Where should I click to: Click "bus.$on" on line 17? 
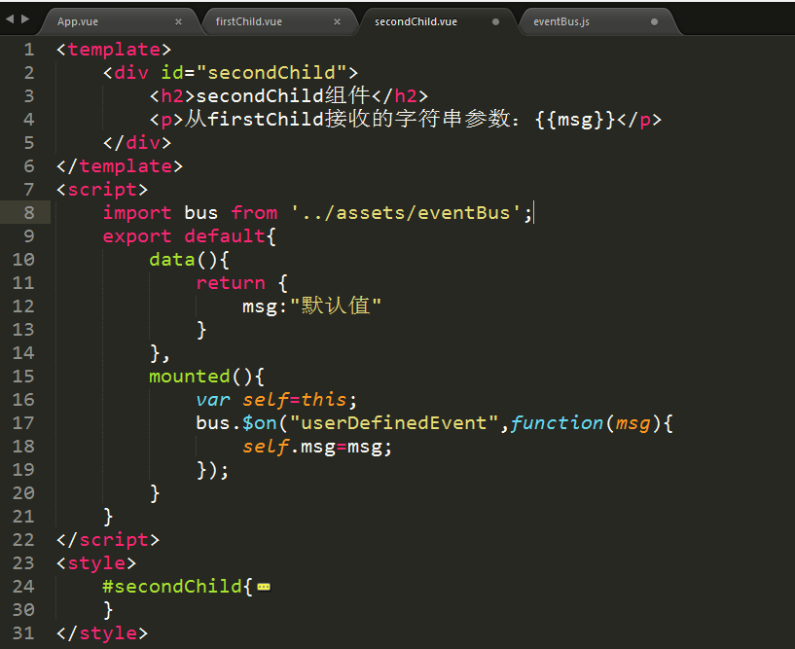click(x=236, y=423)
